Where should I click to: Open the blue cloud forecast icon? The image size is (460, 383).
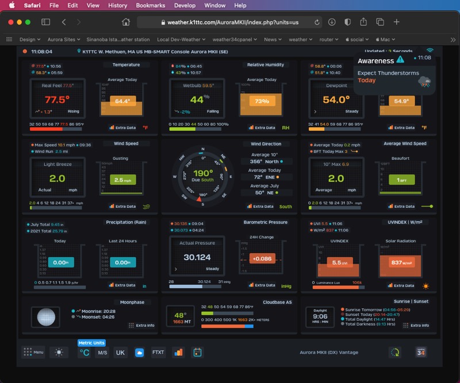tap(139, 353)
